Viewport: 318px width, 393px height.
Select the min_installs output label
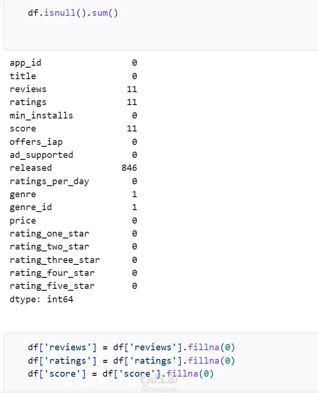tap(41, 116)
